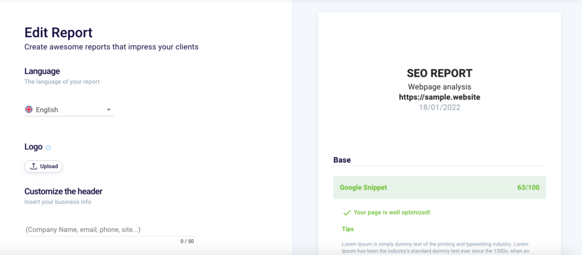Click the SEO REPORT title
The image size is (582, 255).
coord(439,73)
